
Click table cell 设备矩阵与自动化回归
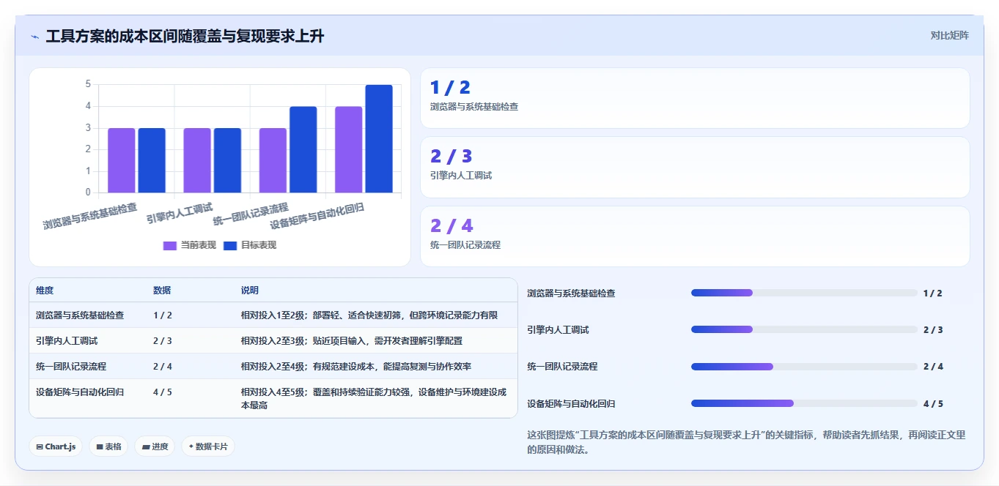pyautogui.click(x=80, y=392)
